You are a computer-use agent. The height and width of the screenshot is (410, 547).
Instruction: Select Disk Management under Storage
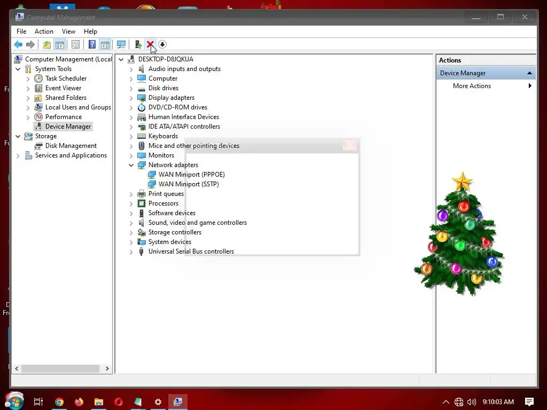point(71,146)
